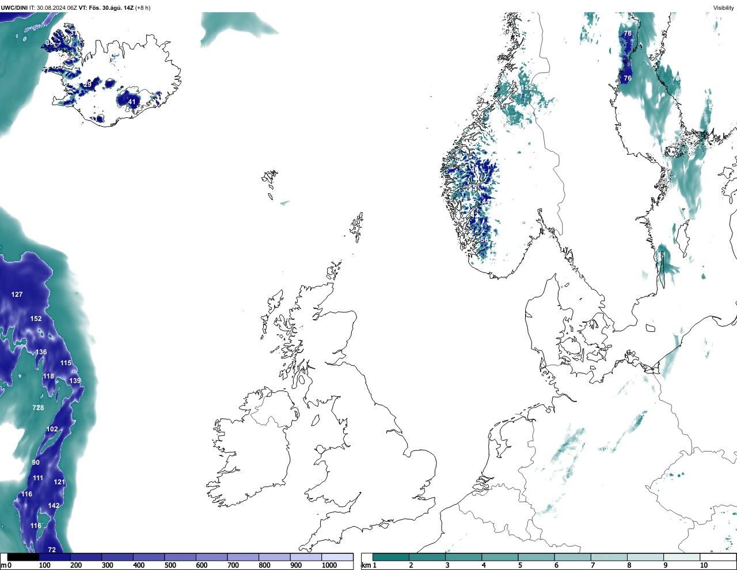Click the '41' value over Iceland
The image size is (737, 570).
132,102
